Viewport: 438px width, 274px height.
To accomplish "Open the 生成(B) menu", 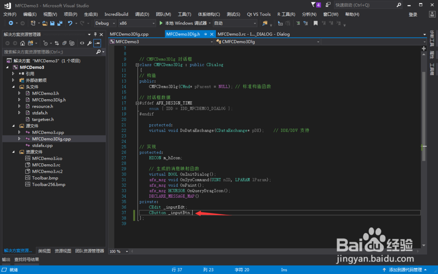I will point(91,14).
